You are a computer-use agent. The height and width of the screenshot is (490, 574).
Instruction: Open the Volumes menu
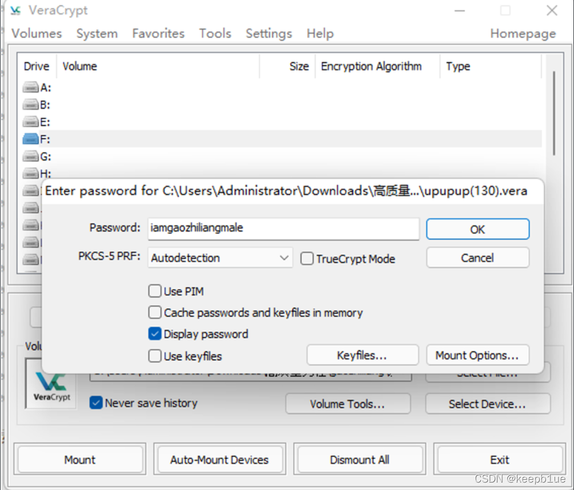(37, 34)
